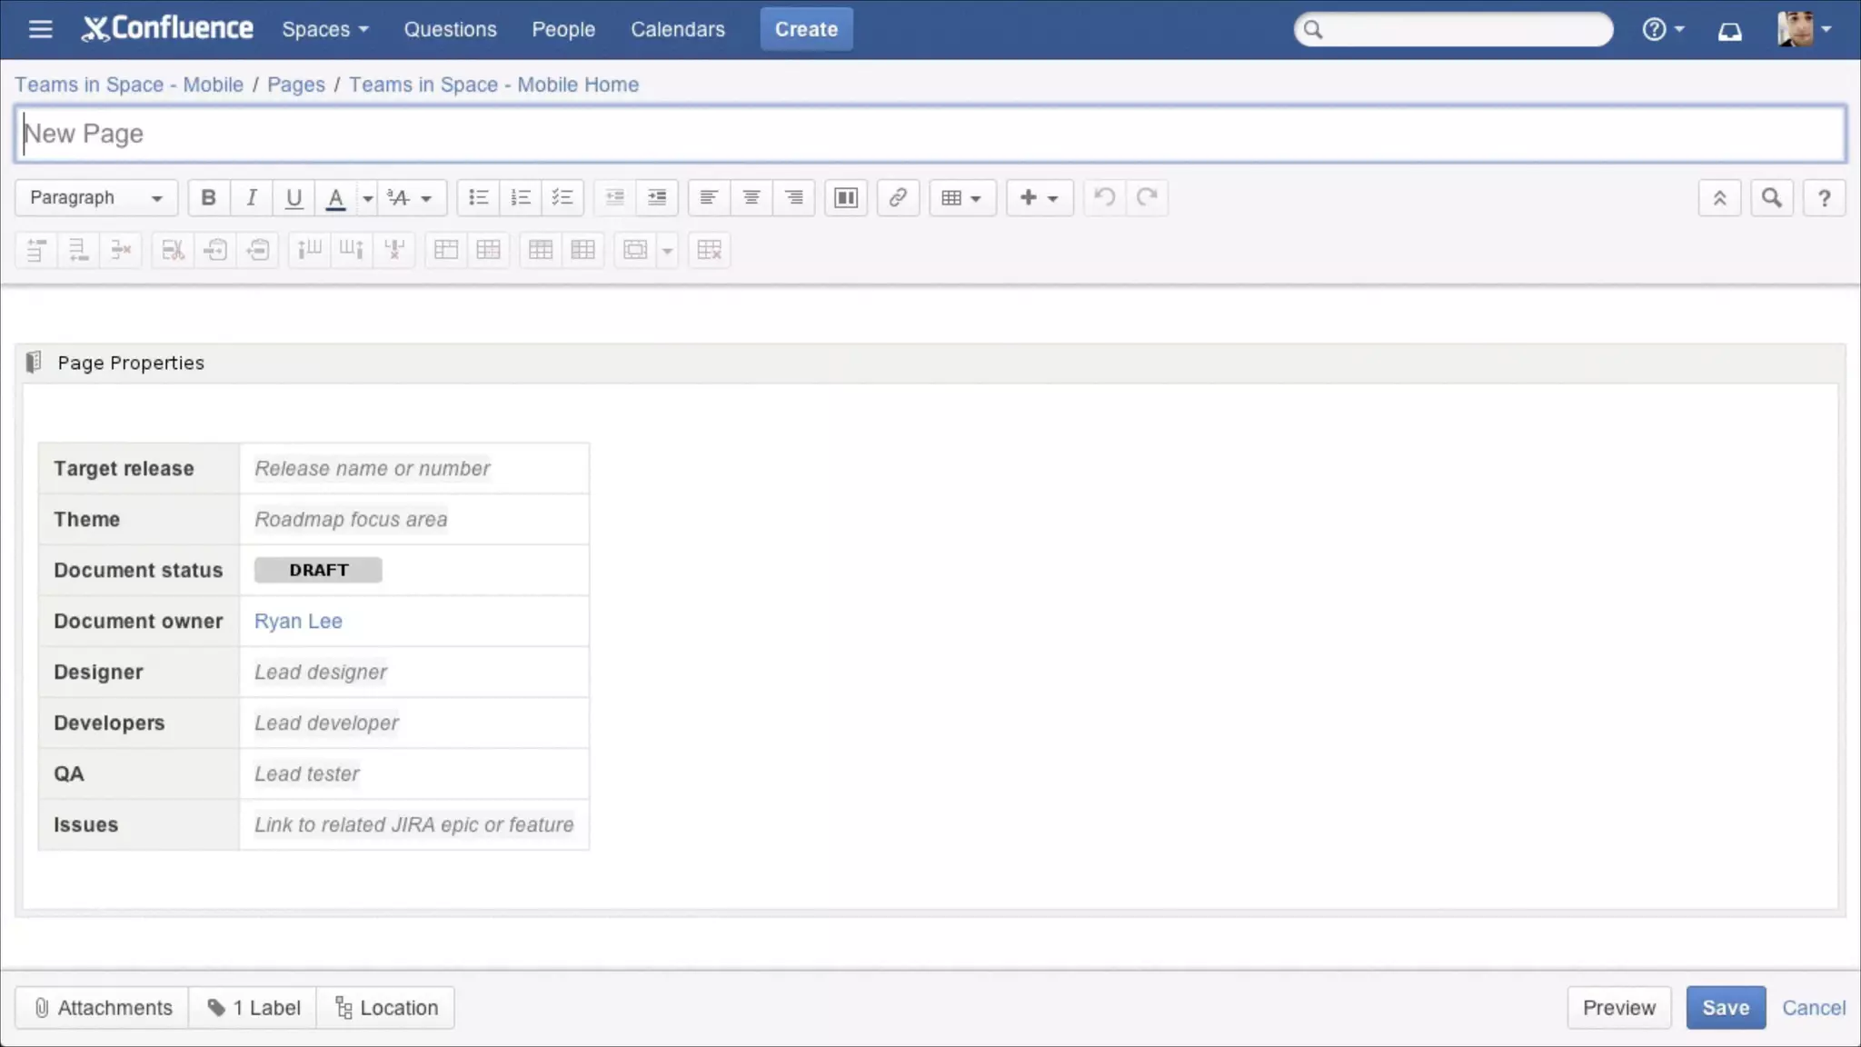Open the Paragraph style dropdown
Screen dimensions: 1861x1047
pyautogui.click(x=95, y=197)
